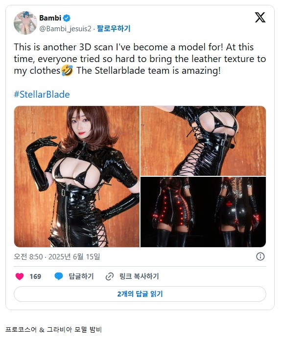Open 2개의 답글 읽기 replies button
The height and width of the screenshot is (337, 281).
pos(140,294)
